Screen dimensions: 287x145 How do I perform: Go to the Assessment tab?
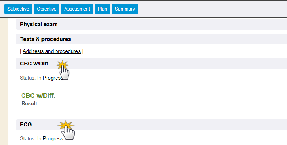pyautogui.click(x=77, y=9)
